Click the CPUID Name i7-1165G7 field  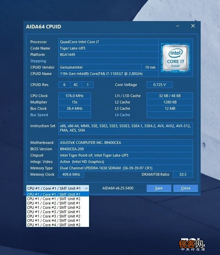(108, 73)
